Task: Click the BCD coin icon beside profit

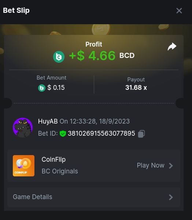Action: pos(59,57)
